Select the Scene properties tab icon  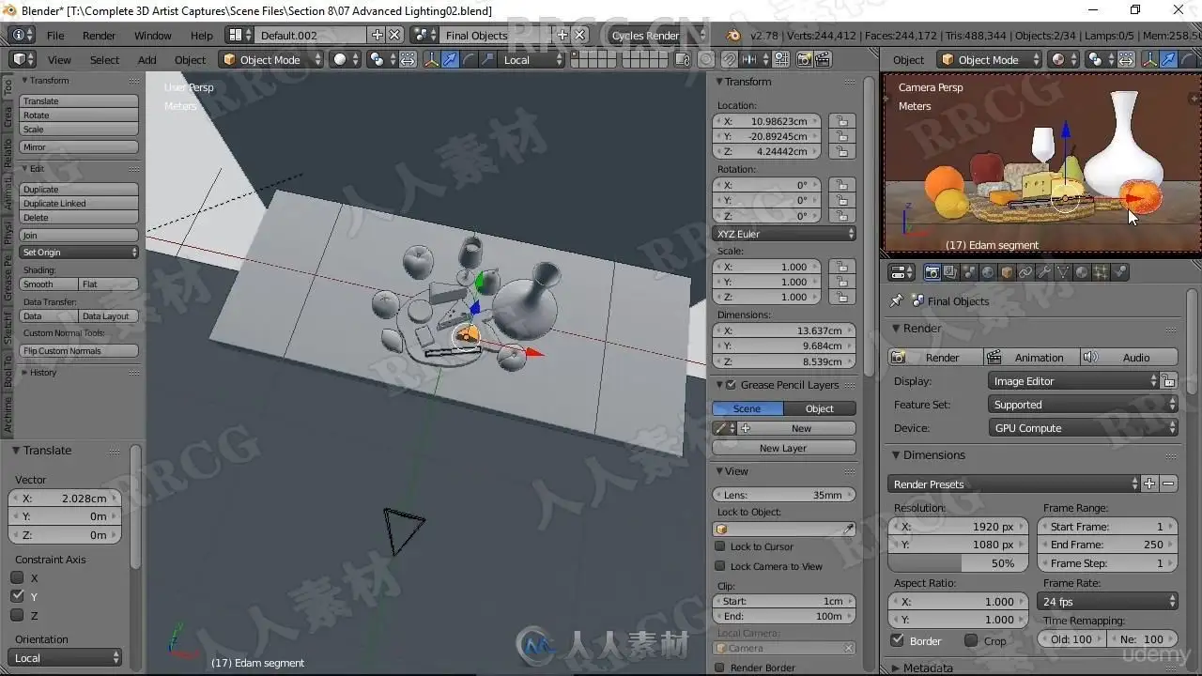[969, 272]
